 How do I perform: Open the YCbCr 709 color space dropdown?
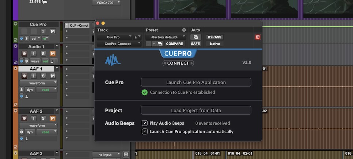[x=106, y=3]
